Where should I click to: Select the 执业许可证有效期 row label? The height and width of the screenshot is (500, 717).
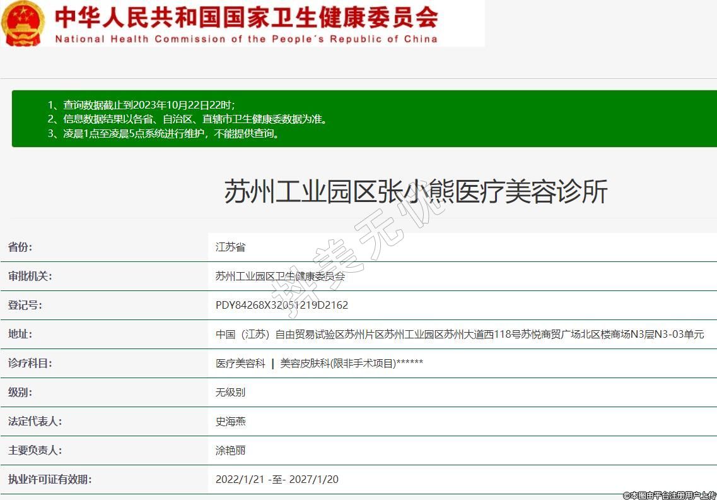click(x=50, y=479)
